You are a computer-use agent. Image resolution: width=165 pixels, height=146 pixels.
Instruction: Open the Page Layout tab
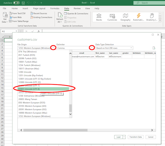39,8
